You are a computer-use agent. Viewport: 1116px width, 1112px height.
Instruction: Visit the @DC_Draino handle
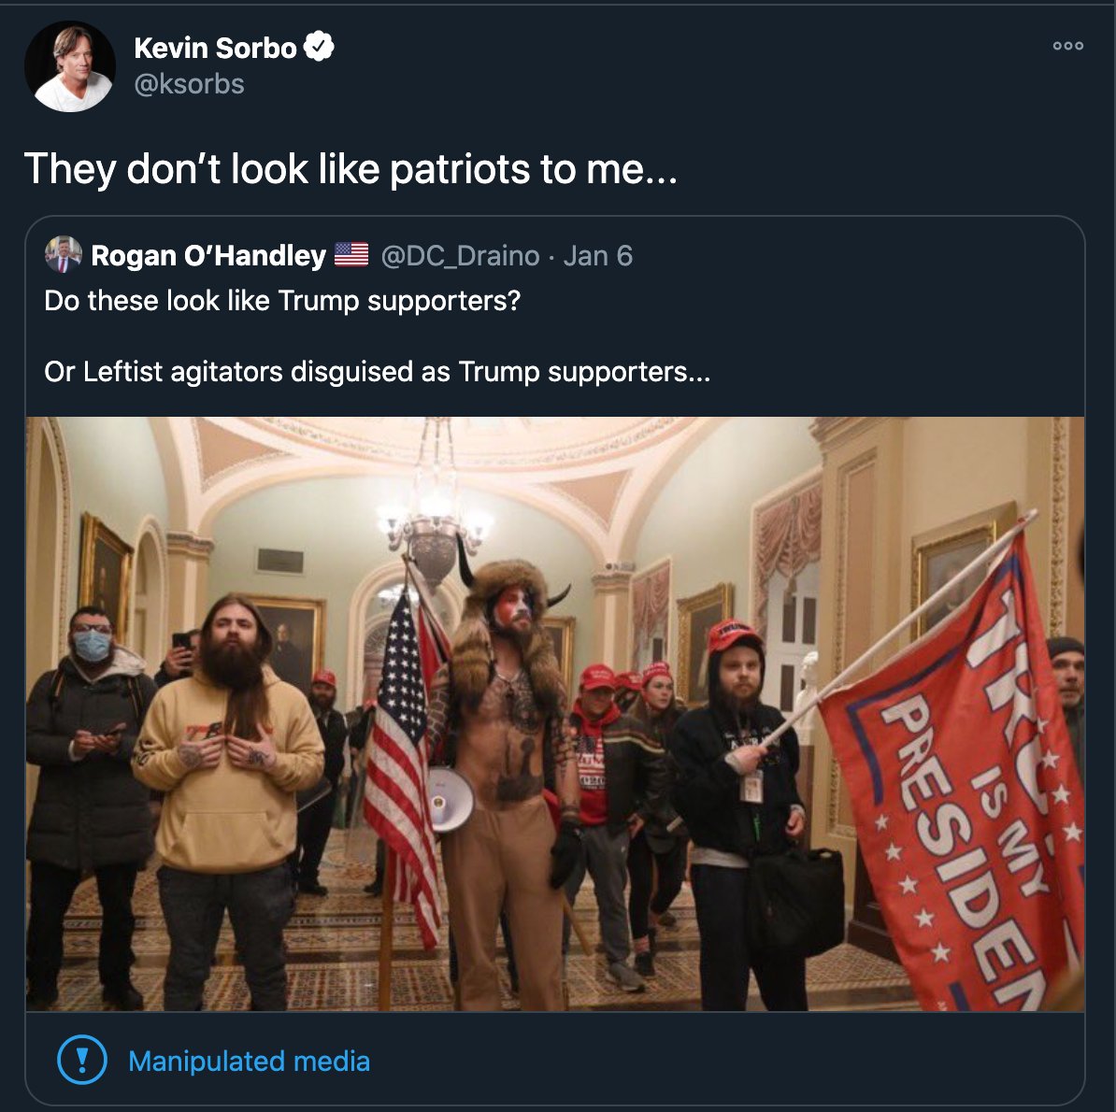tap(460, 256)
